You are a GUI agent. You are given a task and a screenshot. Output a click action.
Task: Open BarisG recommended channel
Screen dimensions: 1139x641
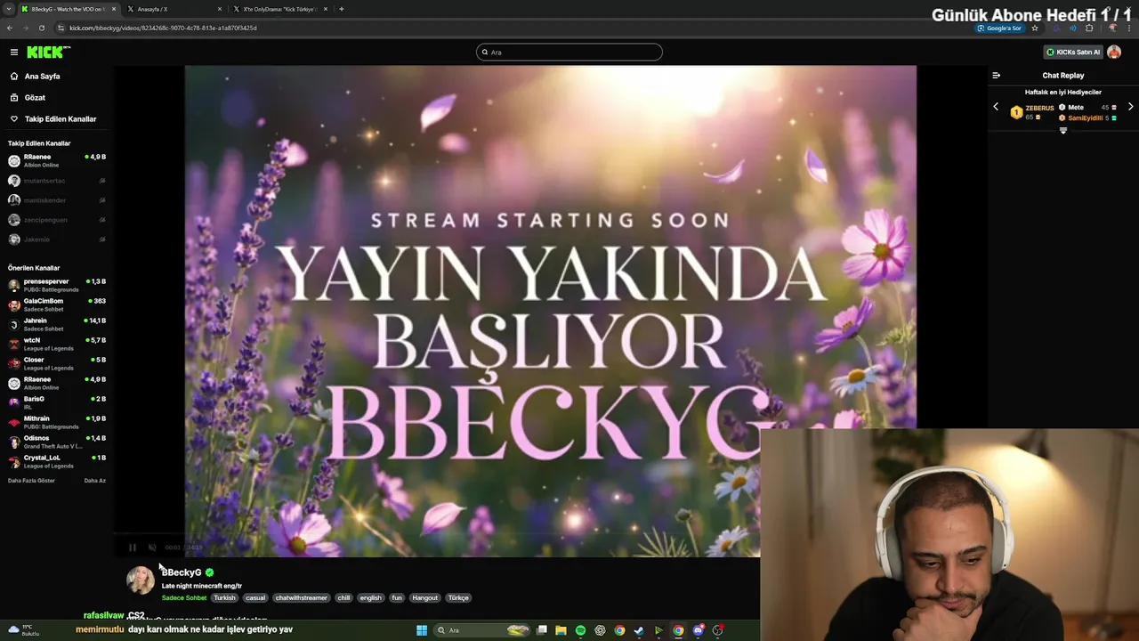tap(57, 403)
